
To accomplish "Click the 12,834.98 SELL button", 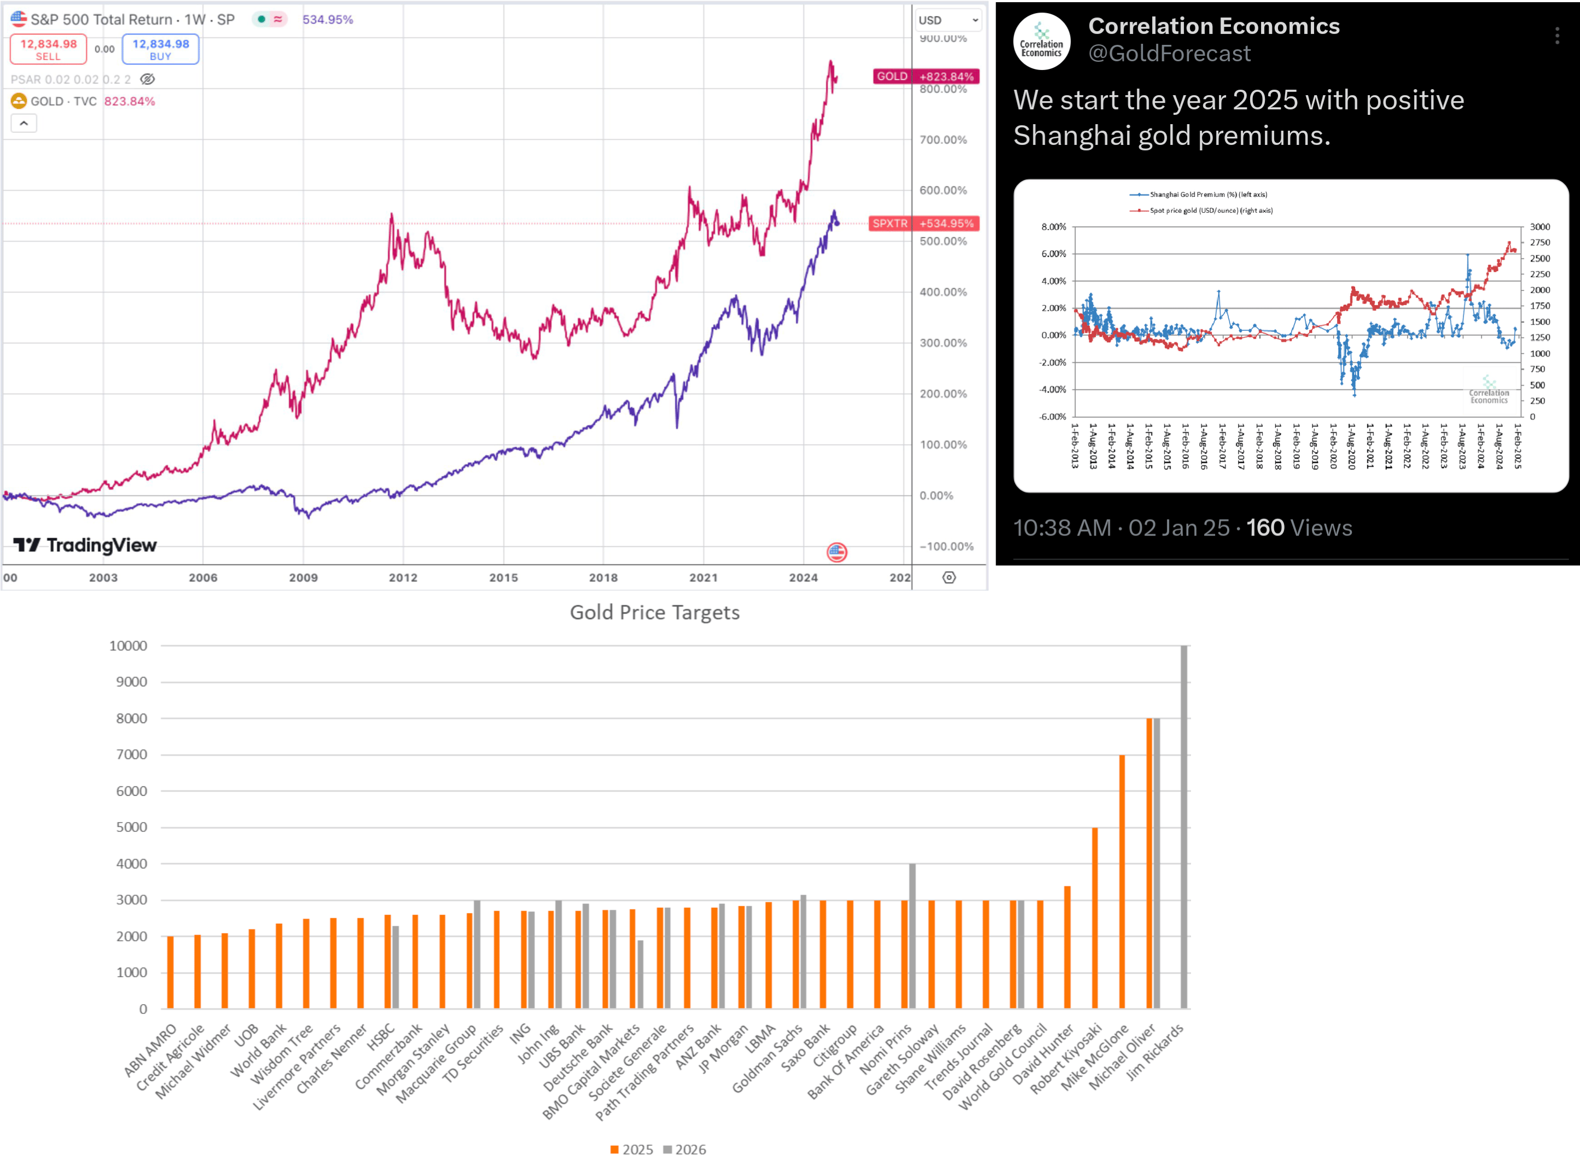I will point(48,49).
